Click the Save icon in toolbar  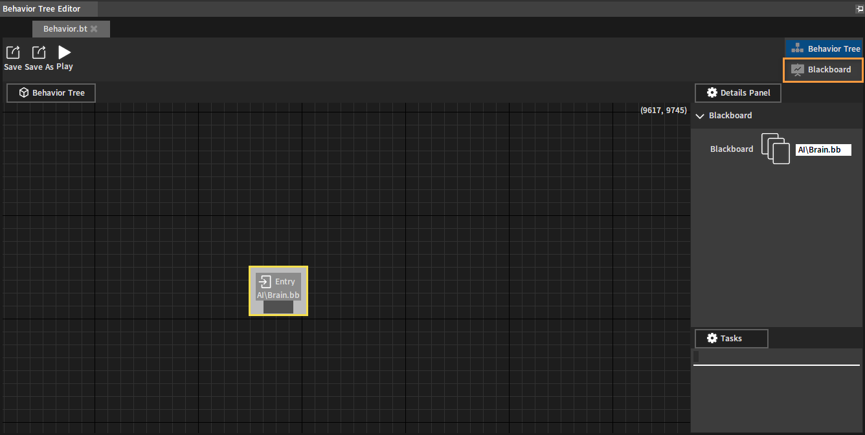coord(12,52)
